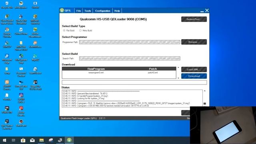The height and width of the screenshot is (144, 256).
Task: Open the Google Chrome desktop icon
Action: (7, 33)
